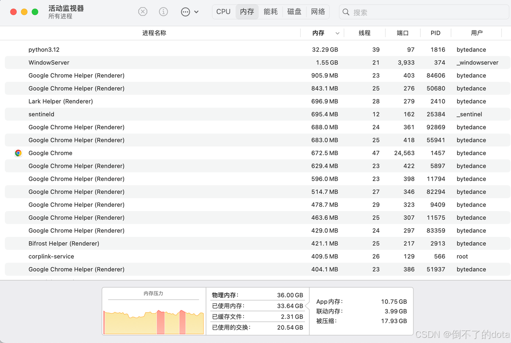This screenshot has width=511, height=343.
Task: Click the PID 1816 cell
Action: [438, 50]
